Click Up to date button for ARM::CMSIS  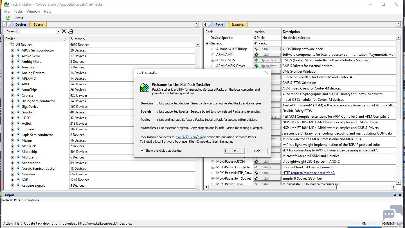point(267,60)
